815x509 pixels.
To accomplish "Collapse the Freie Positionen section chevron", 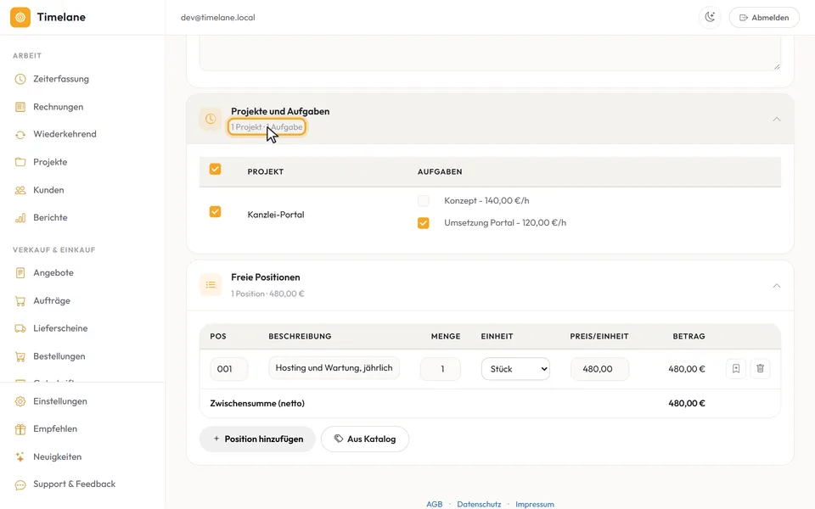I will click(777, 286).
